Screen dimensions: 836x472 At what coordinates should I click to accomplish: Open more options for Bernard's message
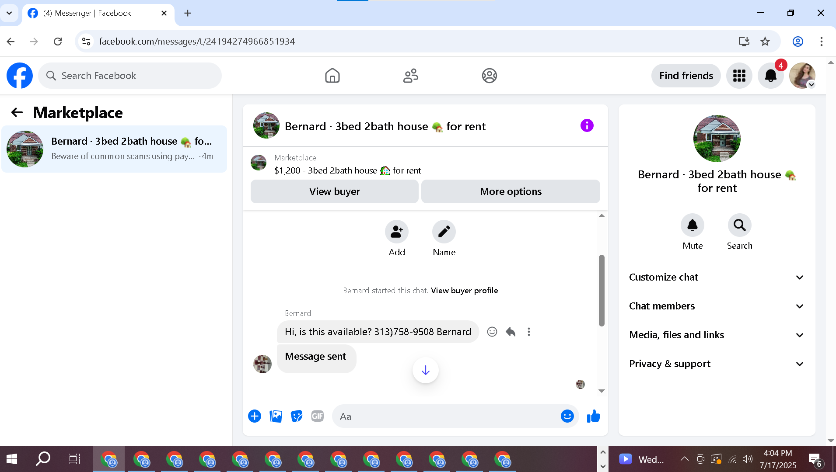tap(529, 332)
